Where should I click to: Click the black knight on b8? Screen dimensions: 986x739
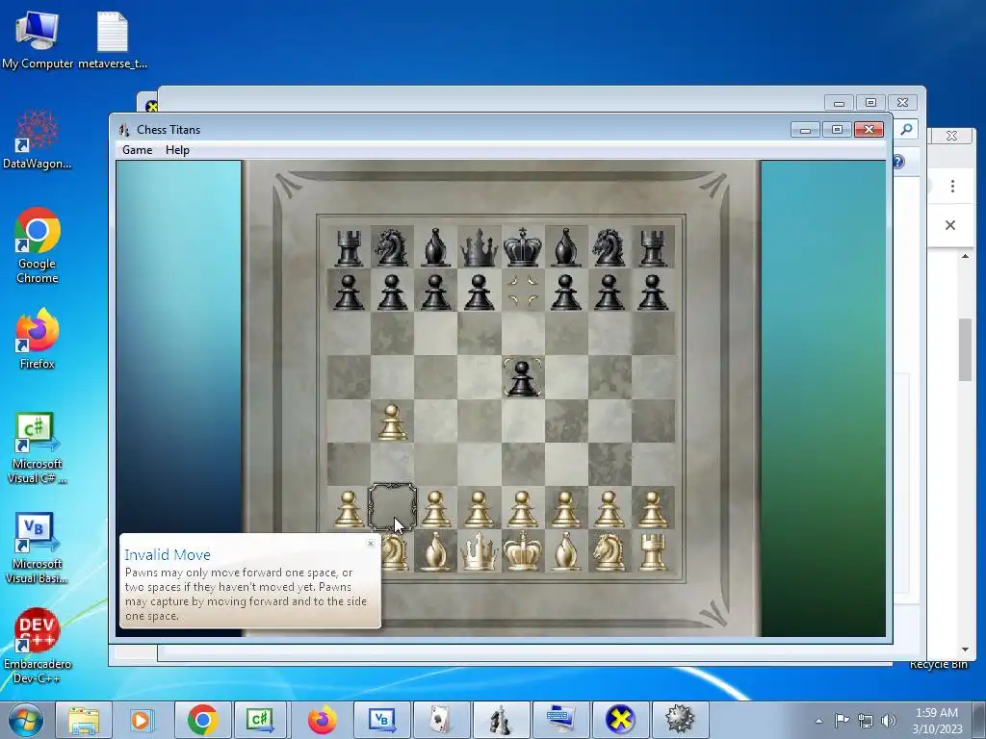click(392, 247)
